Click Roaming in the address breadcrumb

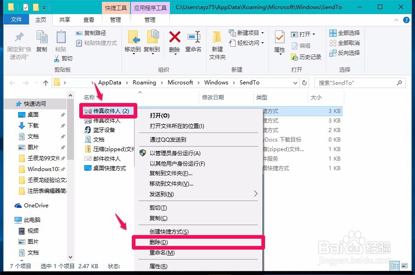(144, 83)
